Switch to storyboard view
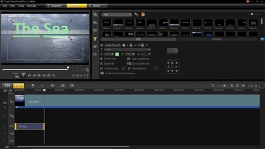The width and height of the screenshot is (265, 149). (x=7, y=86)
